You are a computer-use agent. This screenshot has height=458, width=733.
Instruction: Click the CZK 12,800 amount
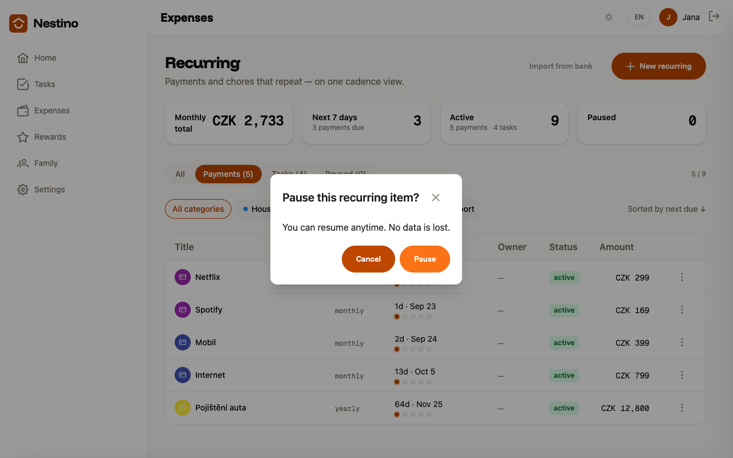[x=625, y=408]
